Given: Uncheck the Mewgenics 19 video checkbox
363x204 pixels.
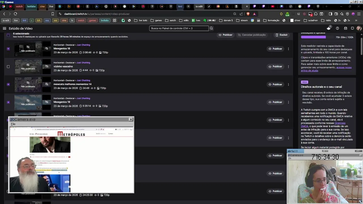Looking at the screenshot, I should tap(8, 102).
